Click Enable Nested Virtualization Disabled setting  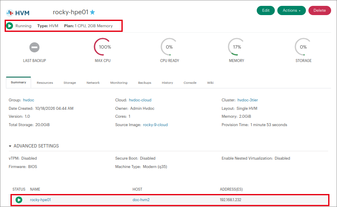256,158
